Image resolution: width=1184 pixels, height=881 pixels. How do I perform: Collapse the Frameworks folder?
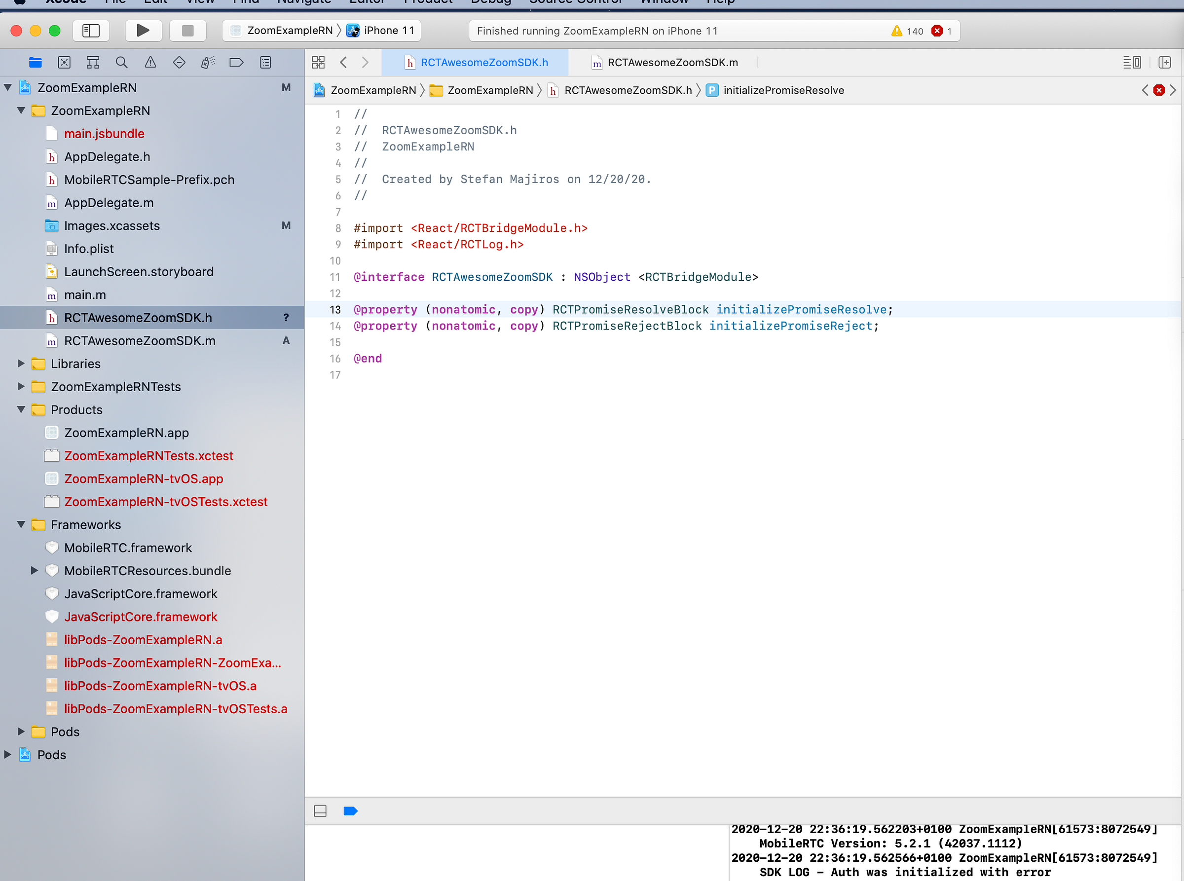click(x=21, y=525)
